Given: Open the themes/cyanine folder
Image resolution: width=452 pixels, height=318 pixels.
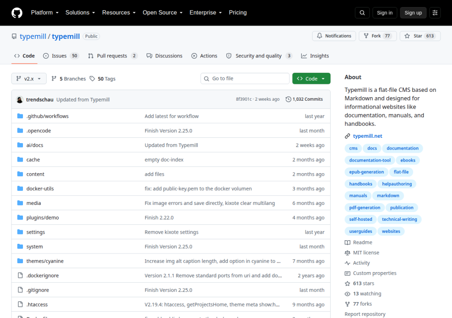Looking at the screenshot, I should [x=45, y=261].
